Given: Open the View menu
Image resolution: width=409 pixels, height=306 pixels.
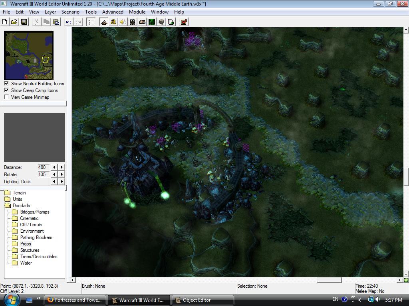Looking at the screenshot, I should pos(34,12).
